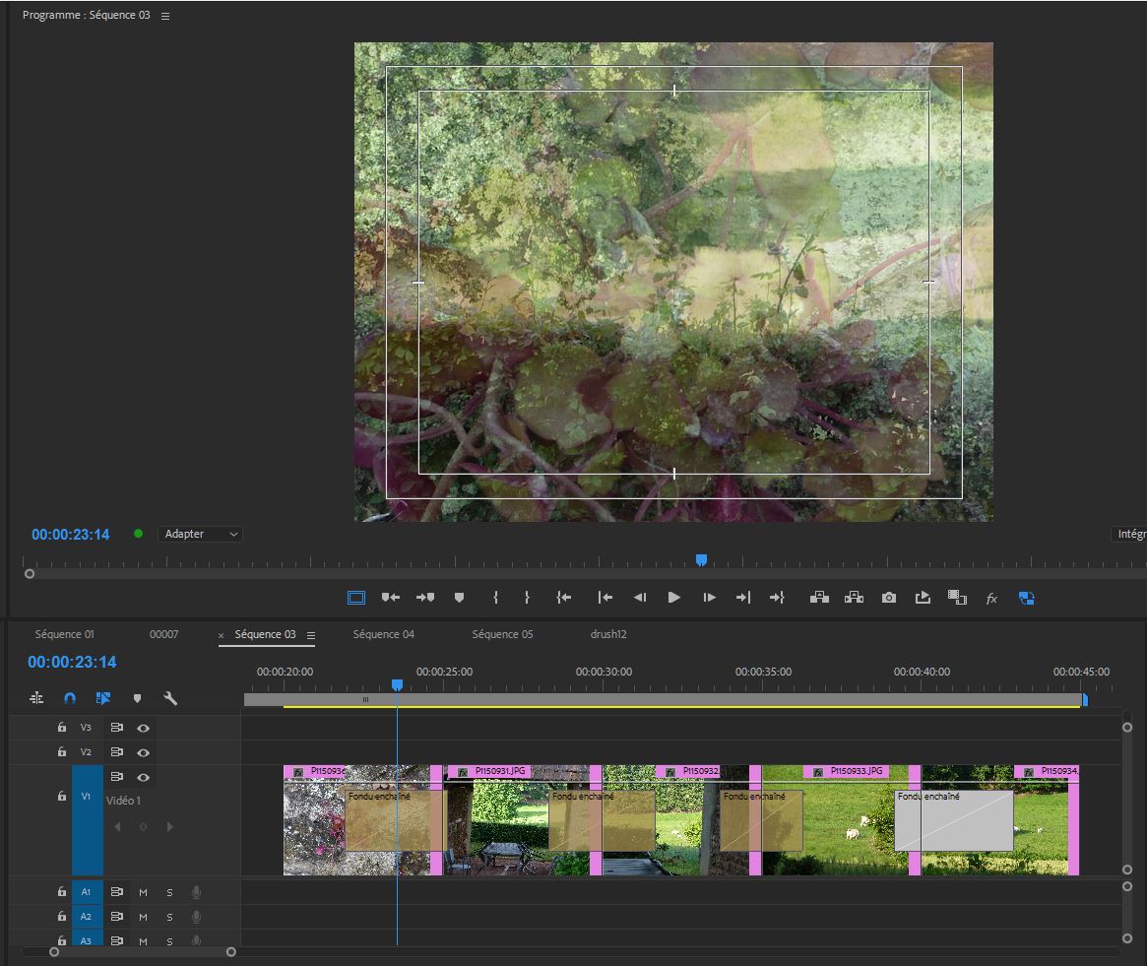Click the playhead in the Program monitor scrubber
1147x966 pixels.
point(701,559)
